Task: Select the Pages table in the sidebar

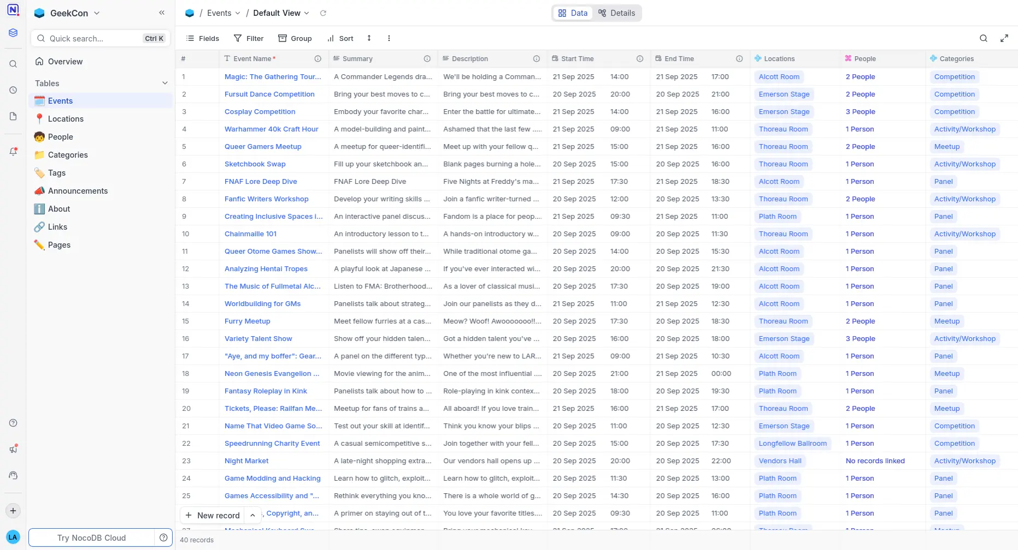Action: click(101, 245)
